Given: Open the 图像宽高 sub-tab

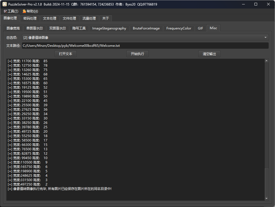Looking at the screenshot, I should tap(13, 28).
